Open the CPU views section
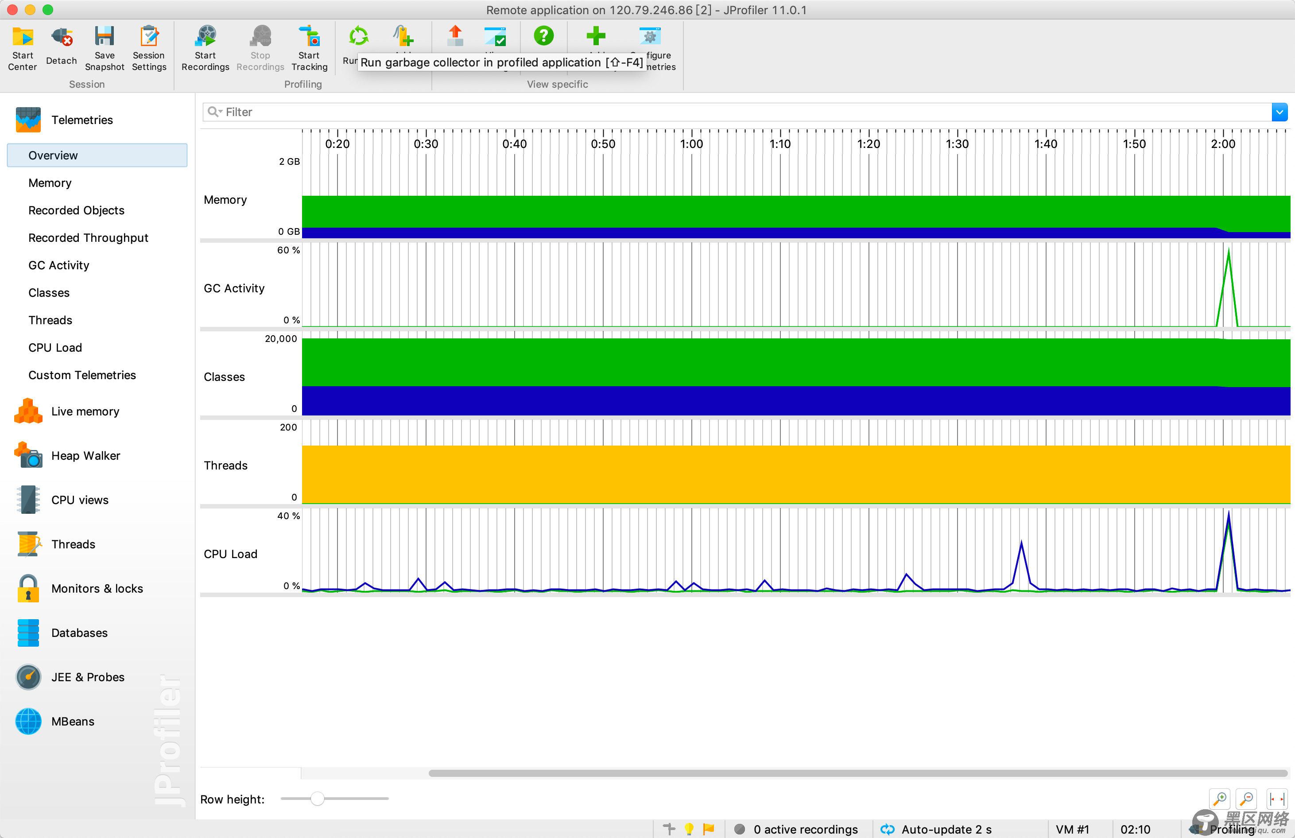Image resolution: width=1295 pixels, height=838 pixels. (x=62, y=500)
